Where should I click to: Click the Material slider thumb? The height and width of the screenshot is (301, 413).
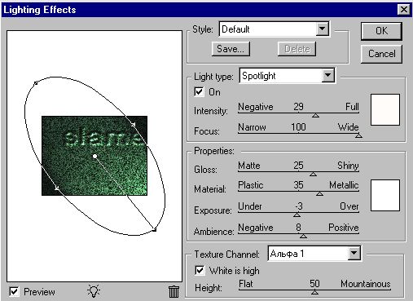coord(319,193)
